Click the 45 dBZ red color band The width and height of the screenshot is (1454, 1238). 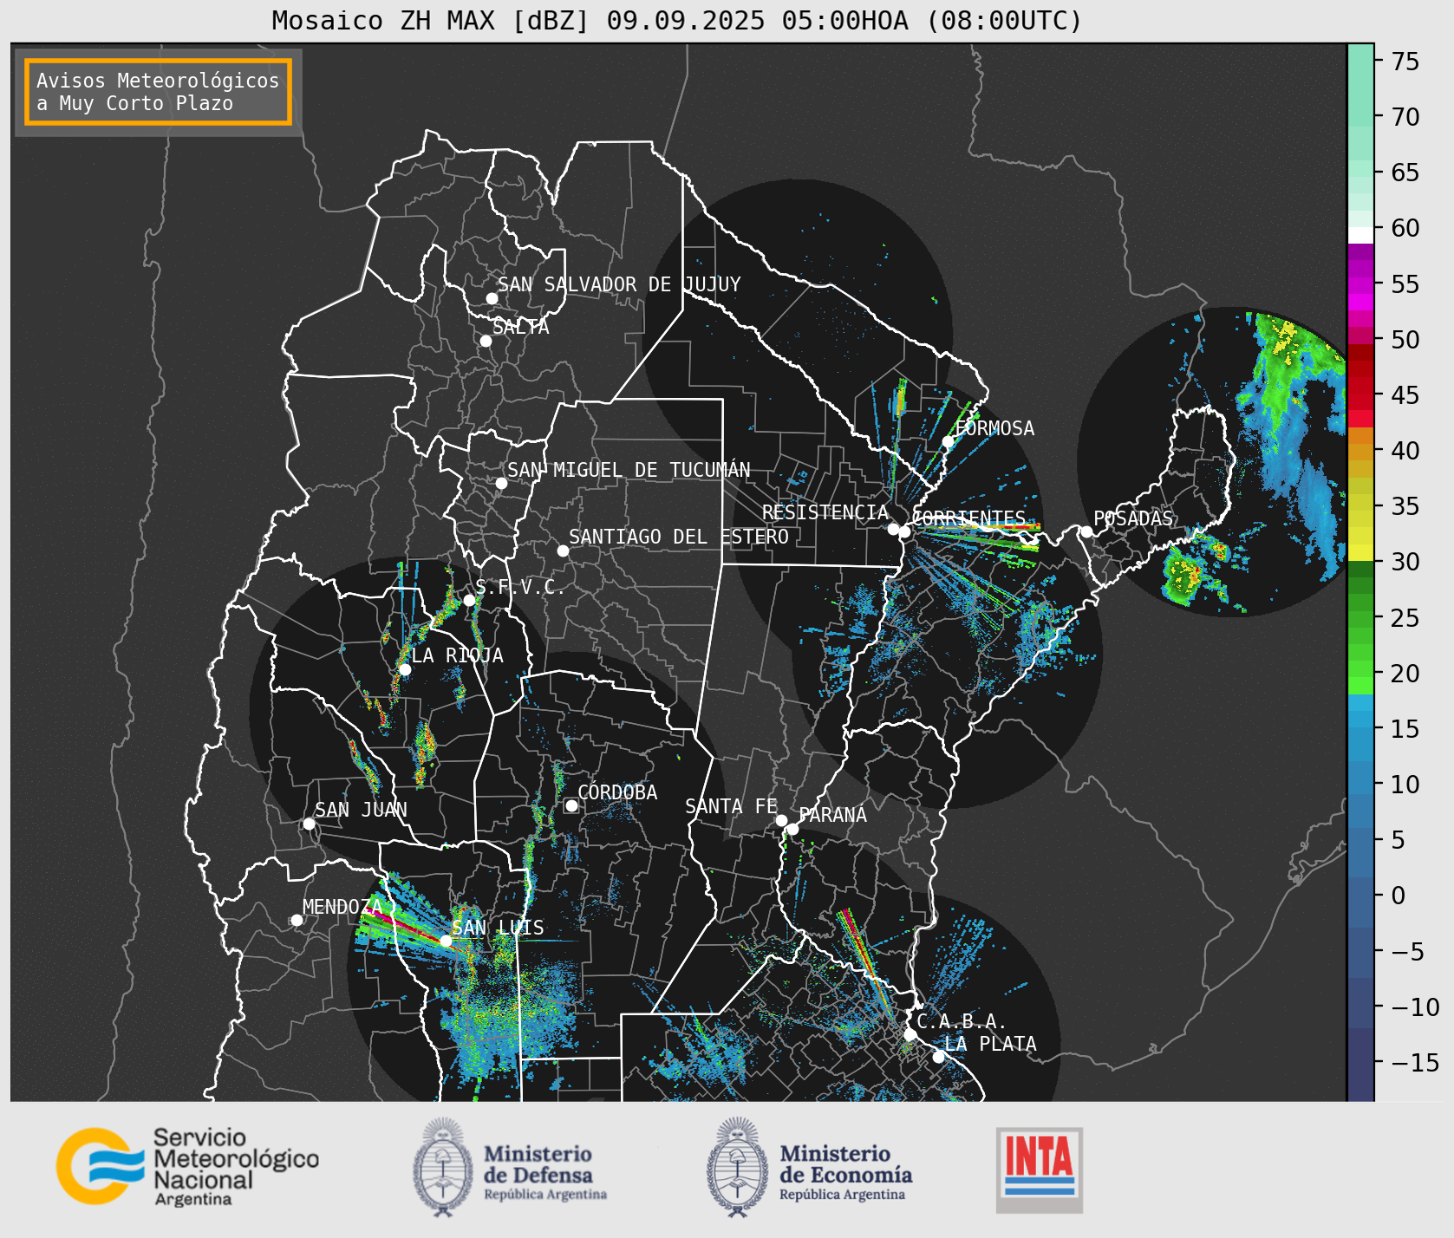(x=1360, y=402)
